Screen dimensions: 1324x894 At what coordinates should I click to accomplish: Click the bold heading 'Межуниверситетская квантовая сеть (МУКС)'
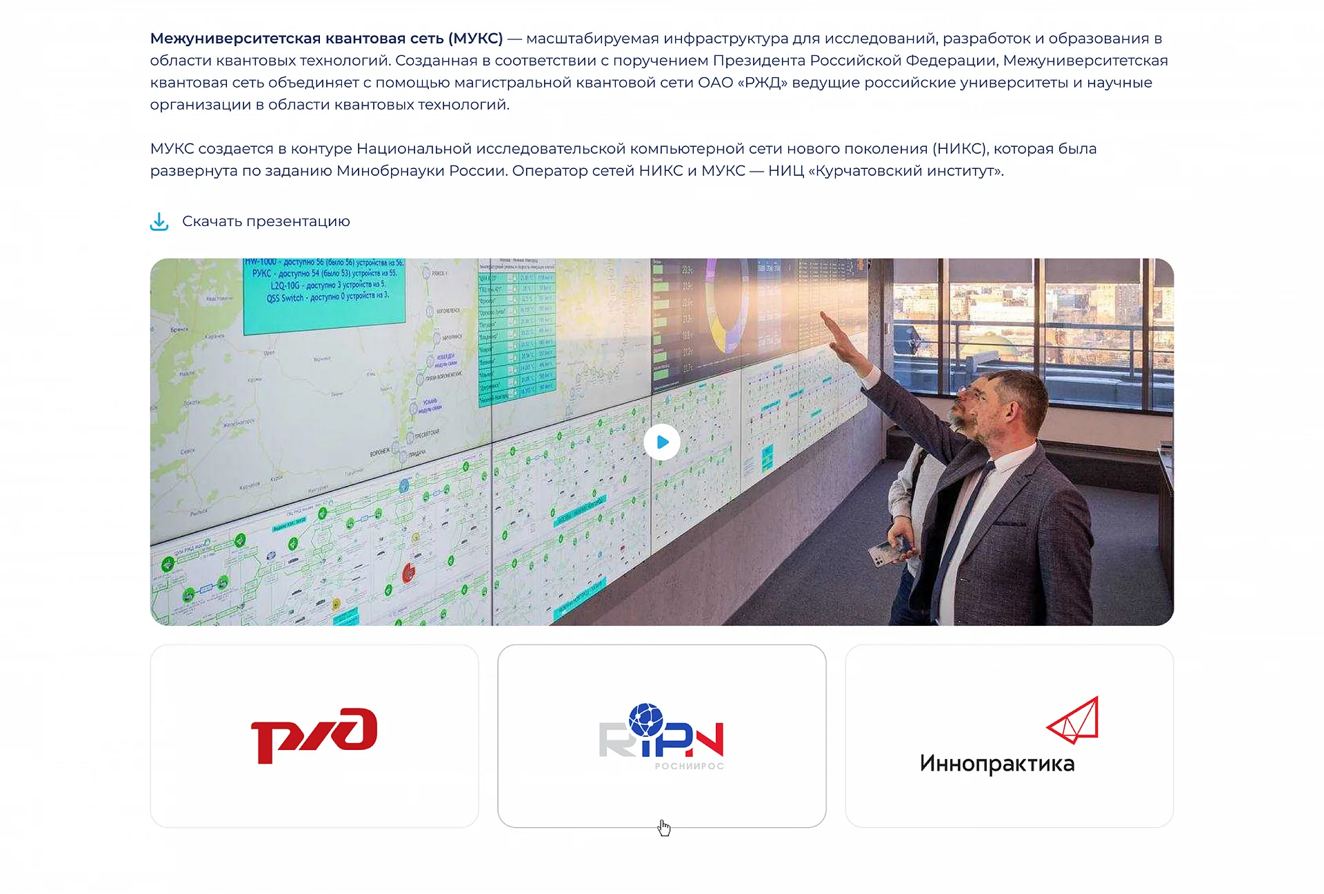click(x=327, y=39)
